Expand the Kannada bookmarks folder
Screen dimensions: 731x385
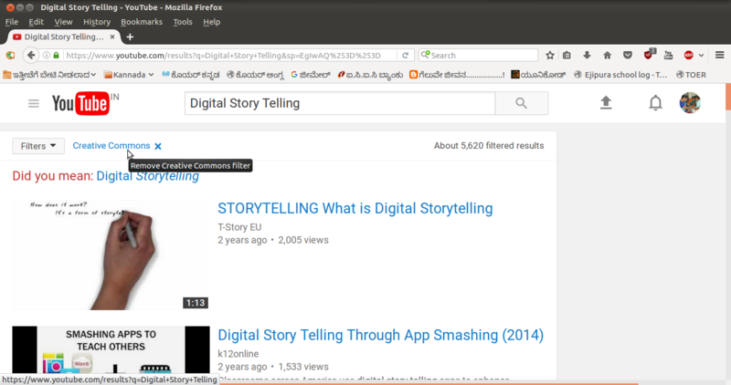129,75
